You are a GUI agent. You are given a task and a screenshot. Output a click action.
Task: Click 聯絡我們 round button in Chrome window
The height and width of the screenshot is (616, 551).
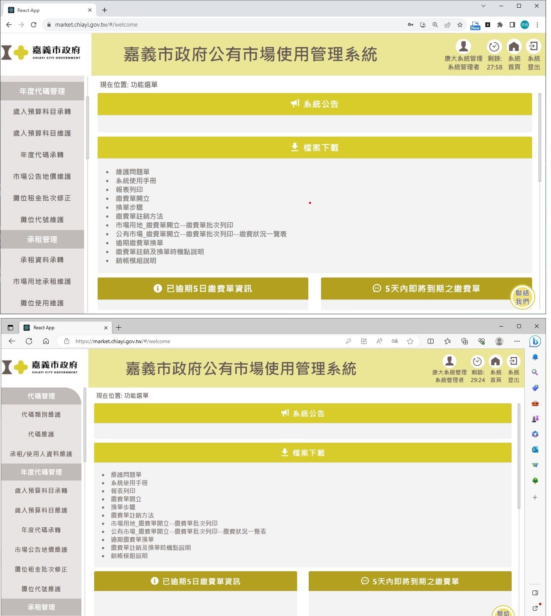[x=522, y=297]
